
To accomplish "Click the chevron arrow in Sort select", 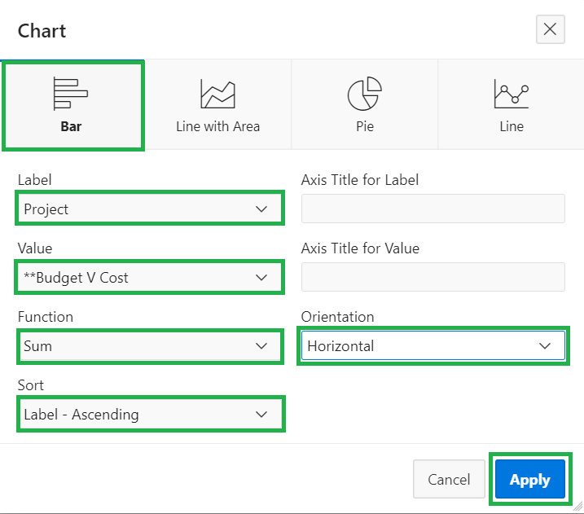I will (x=261, y=415).
